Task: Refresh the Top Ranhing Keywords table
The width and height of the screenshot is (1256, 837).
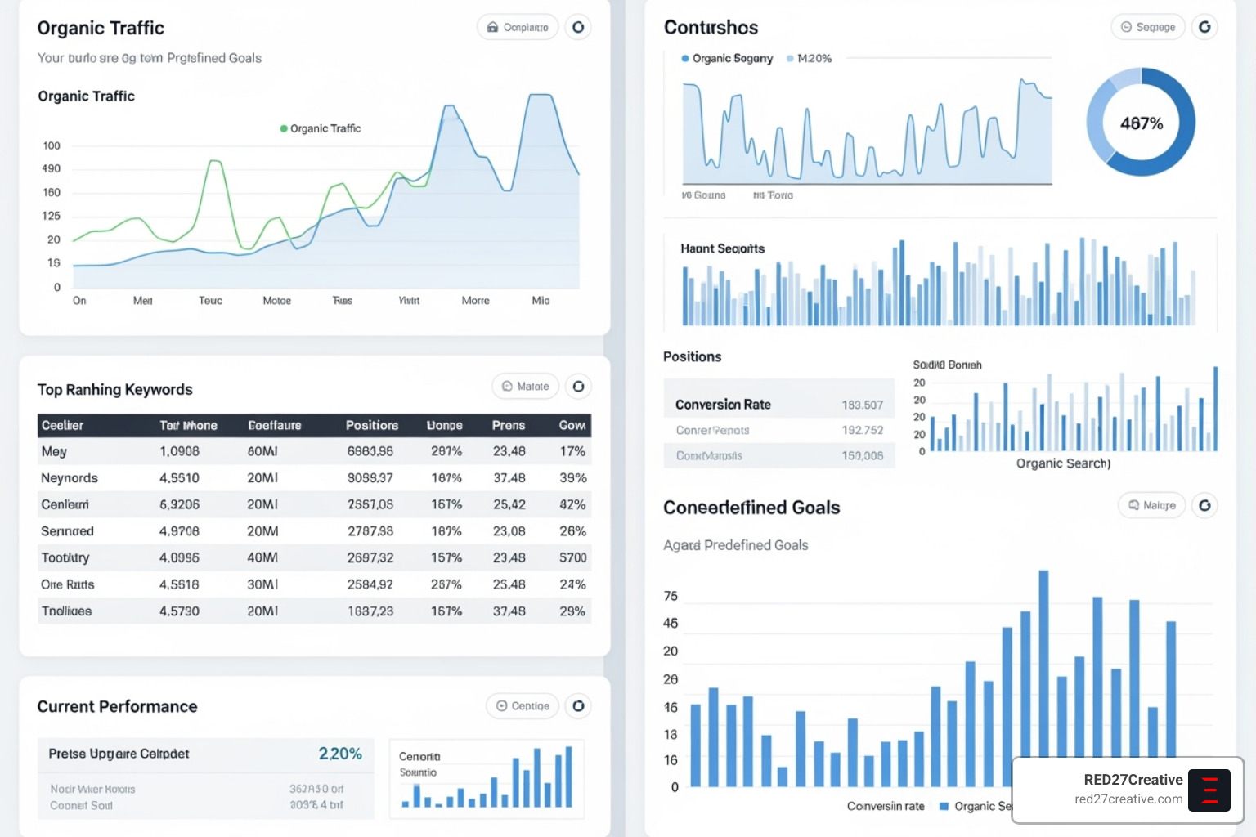Action: pyautogui.click(x=578, y=386)
